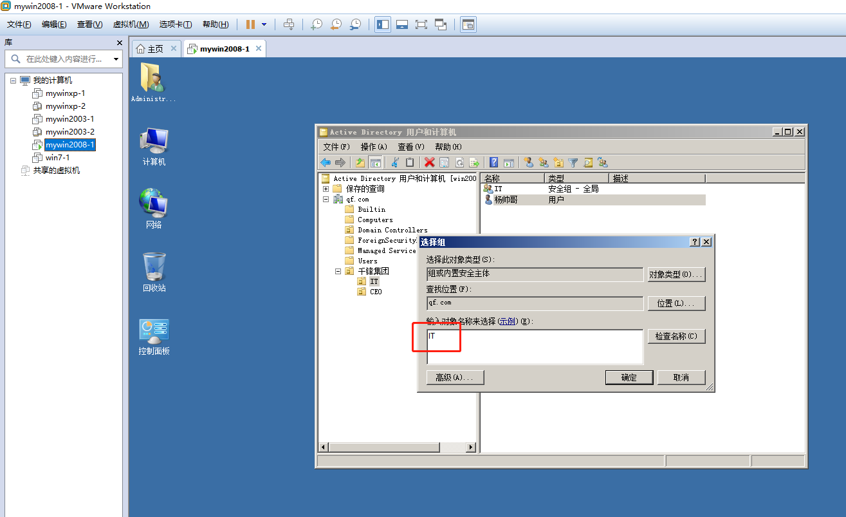
Task: Click the clipboard paste icon
Action: tap(409, 163)
